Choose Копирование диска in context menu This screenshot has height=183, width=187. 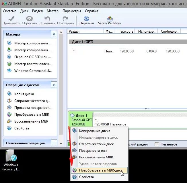pyautogui.click(x=99, y=131)
